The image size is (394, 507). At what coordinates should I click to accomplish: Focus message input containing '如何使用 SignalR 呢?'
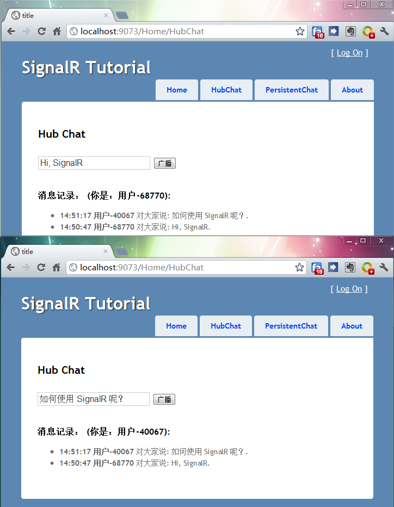point(93,399)
